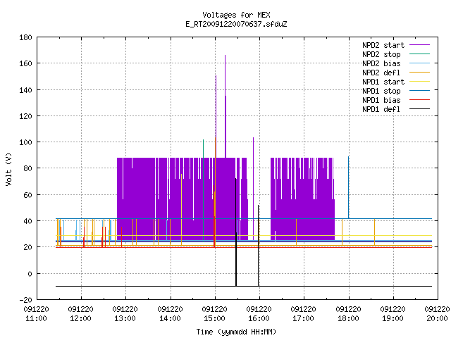Image resolution: width=451 pixels, height=338 pixels.
Task: Click the y-axis tick value 180
Action: click(x=25, y=37)
